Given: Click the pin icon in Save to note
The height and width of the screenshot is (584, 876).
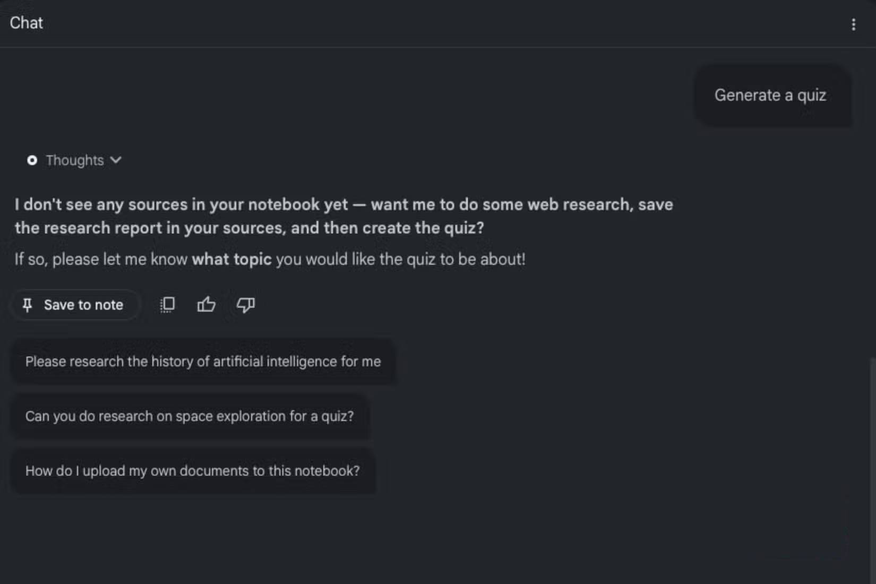Looking at the screenshot, I should click(27, 305).
